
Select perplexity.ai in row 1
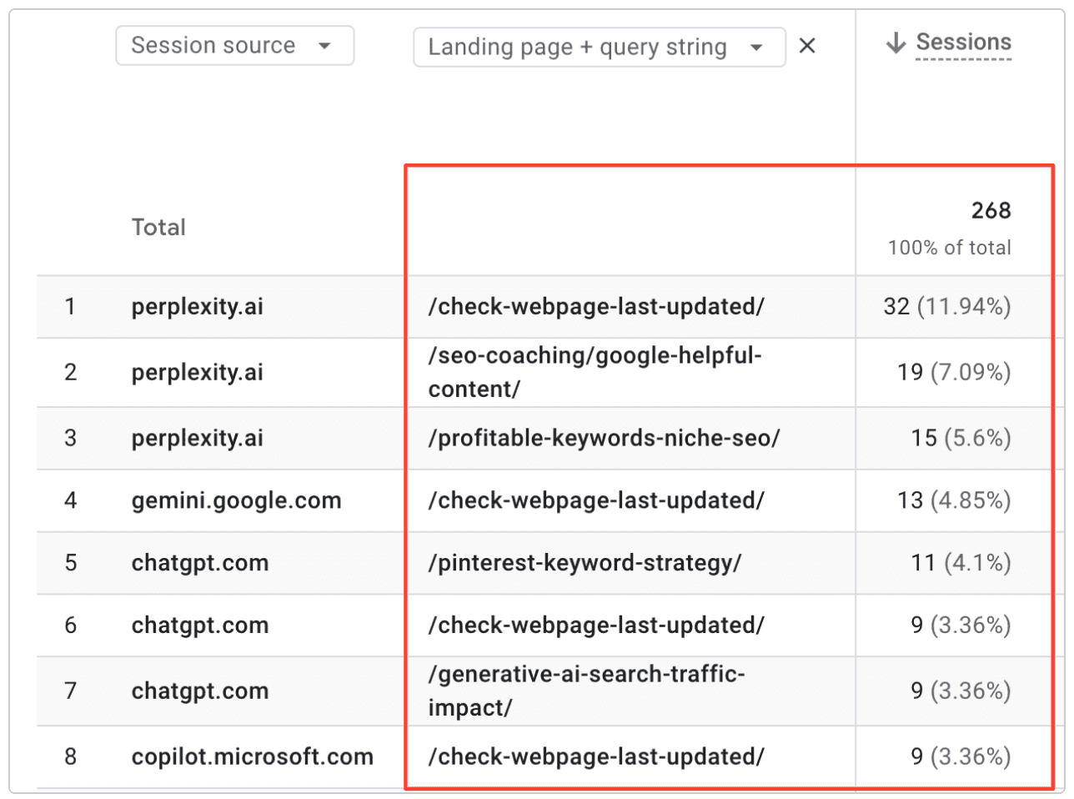[x=197, y=306]
